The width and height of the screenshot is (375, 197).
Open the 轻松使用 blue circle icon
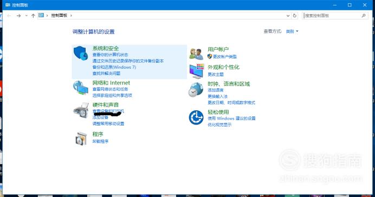196,117
